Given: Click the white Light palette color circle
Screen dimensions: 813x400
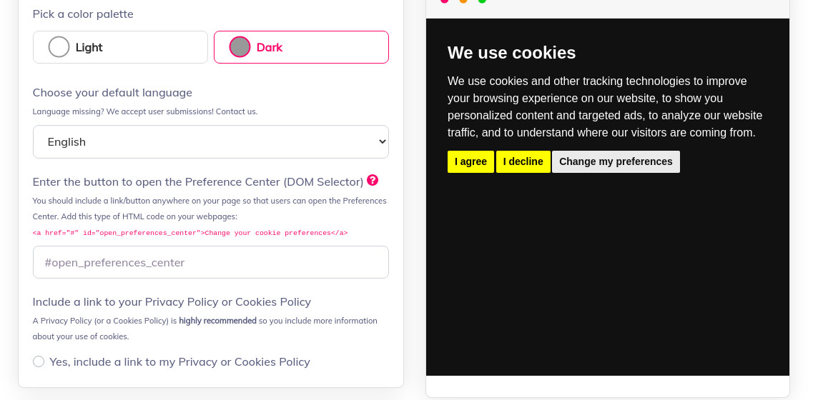Looking at the screenshot, I should coord(59,46).
